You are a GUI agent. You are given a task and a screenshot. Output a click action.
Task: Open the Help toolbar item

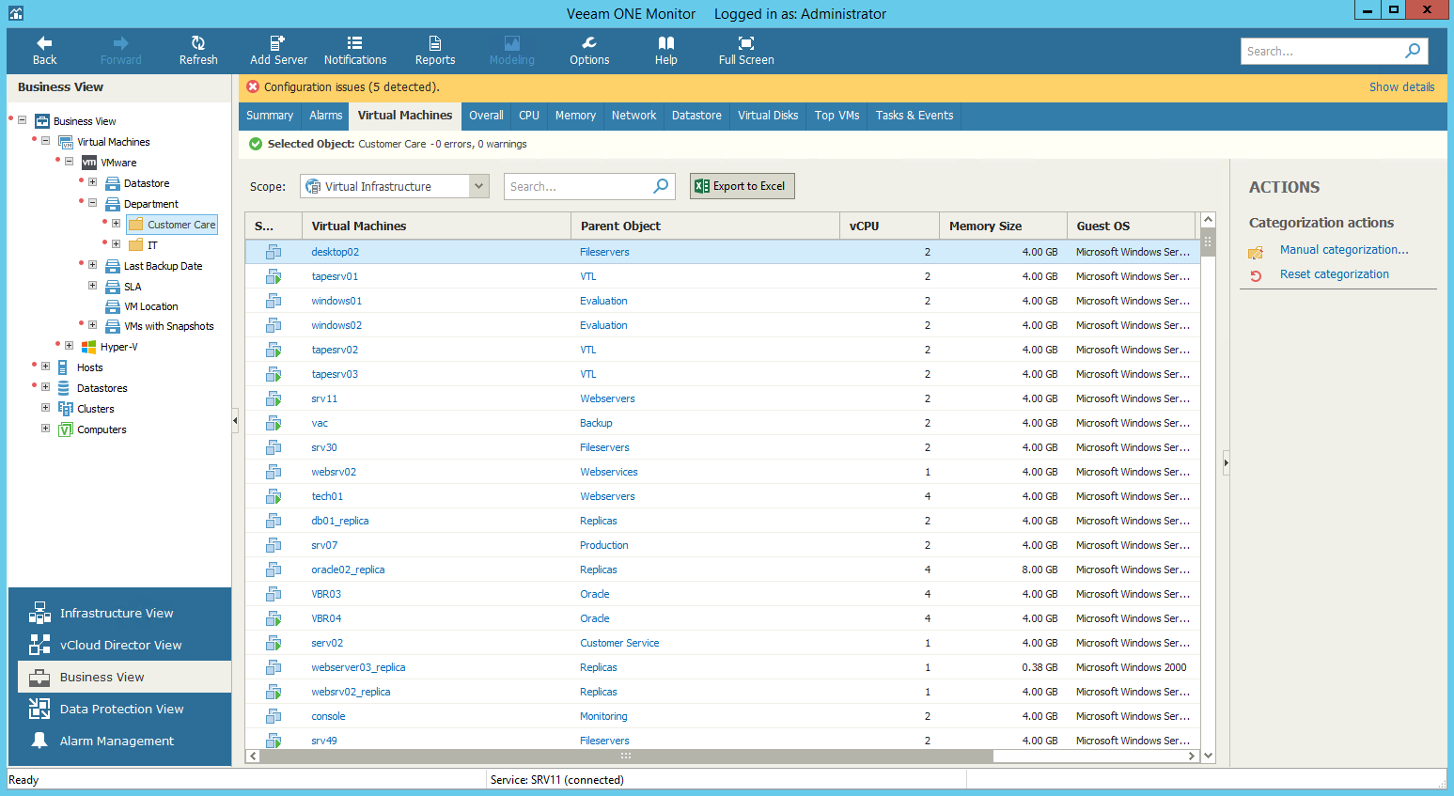666,51
